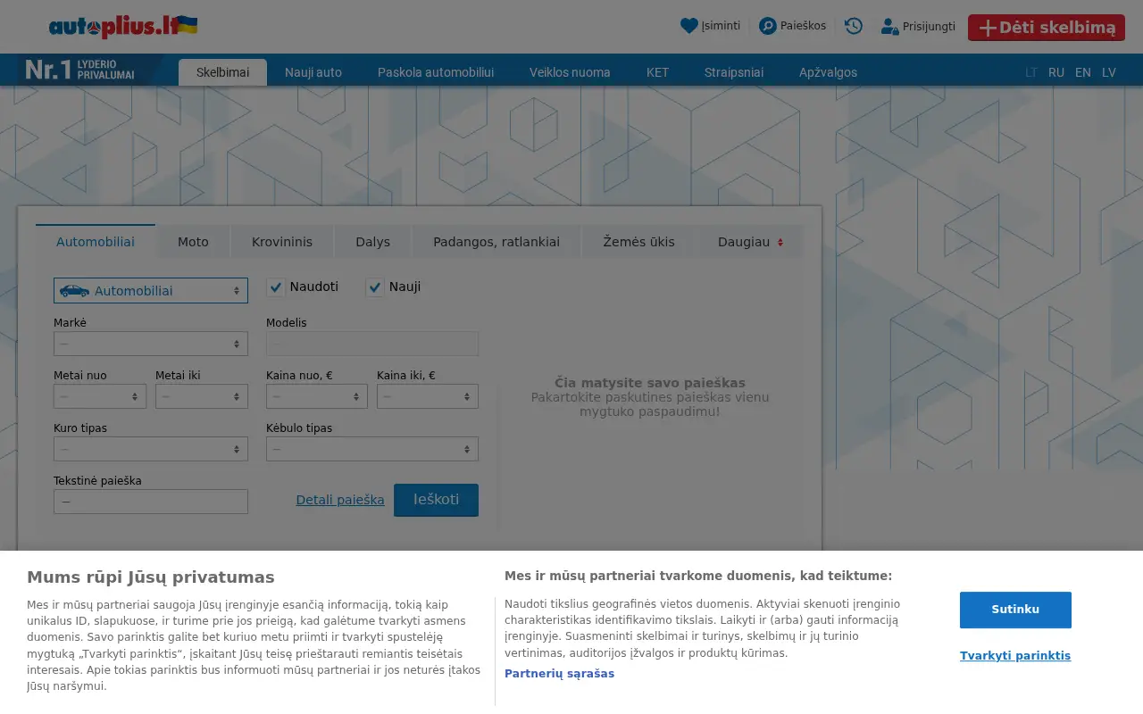This screenshot has width=1143, height=714.
Task: Select the Automobiliai search tab
Action: coord(96,241)
